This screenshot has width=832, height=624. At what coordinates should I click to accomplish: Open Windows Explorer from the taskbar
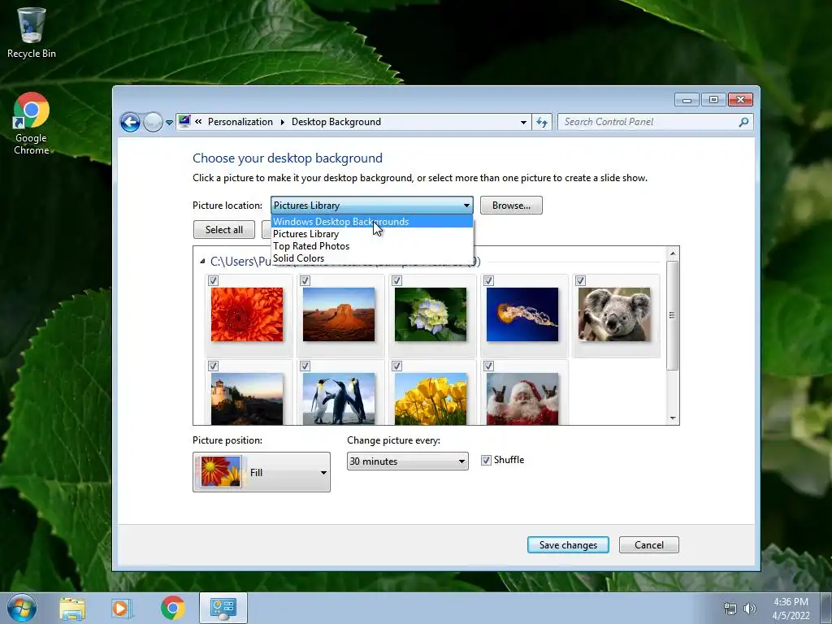tap(72, 608)
